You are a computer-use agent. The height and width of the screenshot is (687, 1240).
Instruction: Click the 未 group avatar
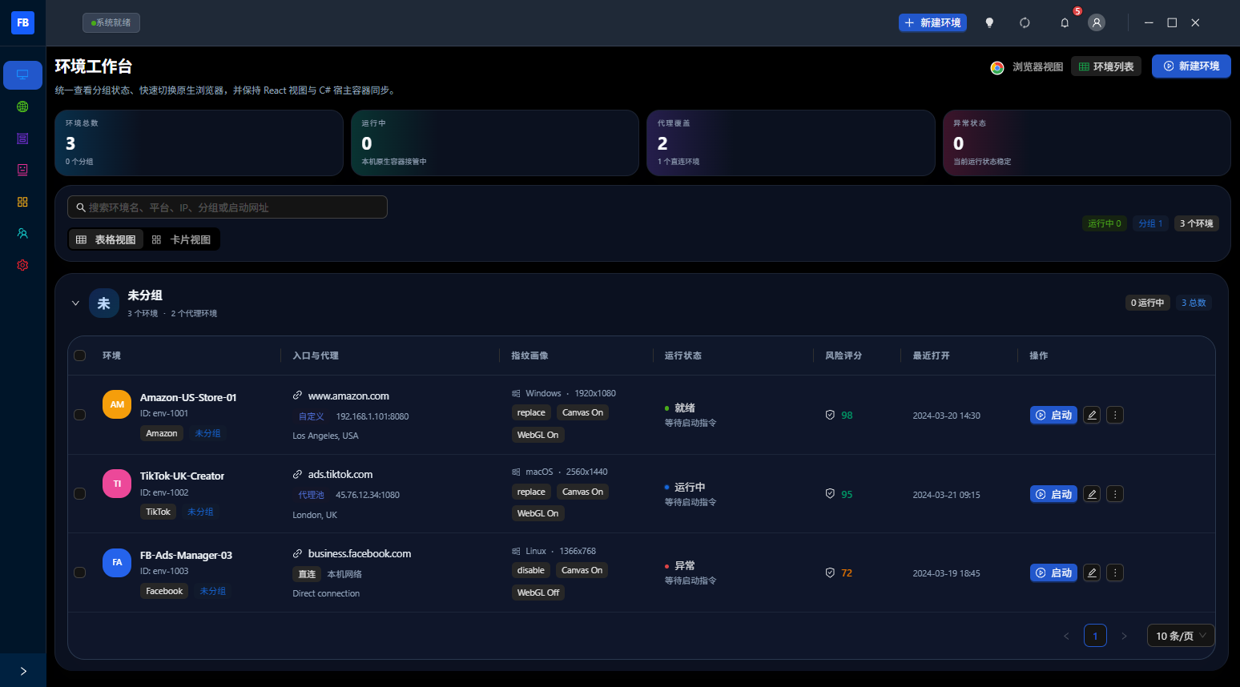(x=104, y=303)
